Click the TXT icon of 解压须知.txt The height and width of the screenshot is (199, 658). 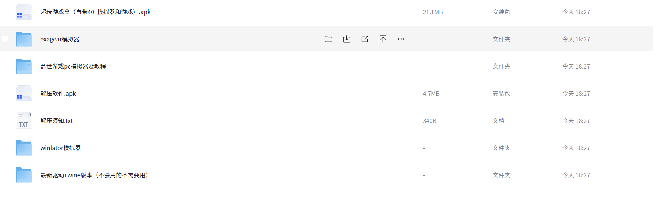point(24,121)
